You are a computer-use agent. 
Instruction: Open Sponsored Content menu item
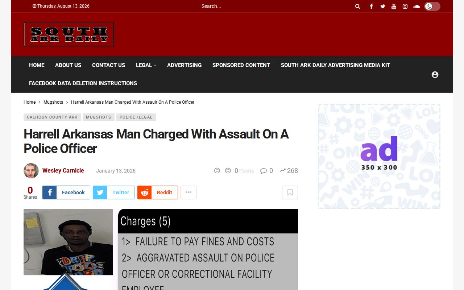tap(241, 65)
